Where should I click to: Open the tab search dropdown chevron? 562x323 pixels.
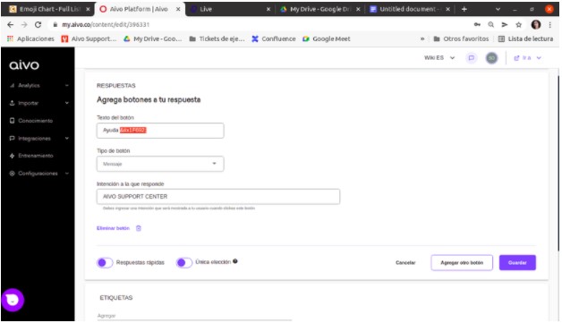[x=498, y=9]
